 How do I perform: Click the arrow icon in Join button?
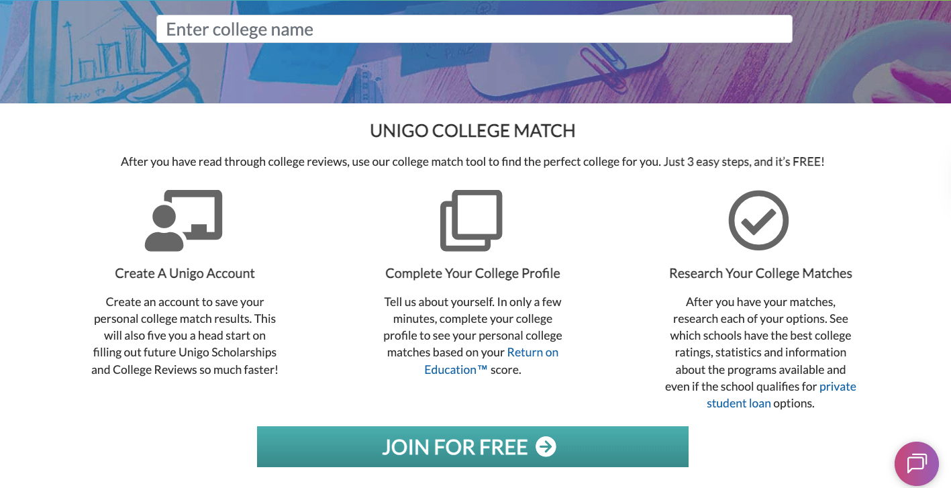(546, 446)
